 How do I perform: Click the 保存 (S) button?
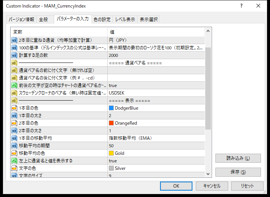tap(238, 172)
